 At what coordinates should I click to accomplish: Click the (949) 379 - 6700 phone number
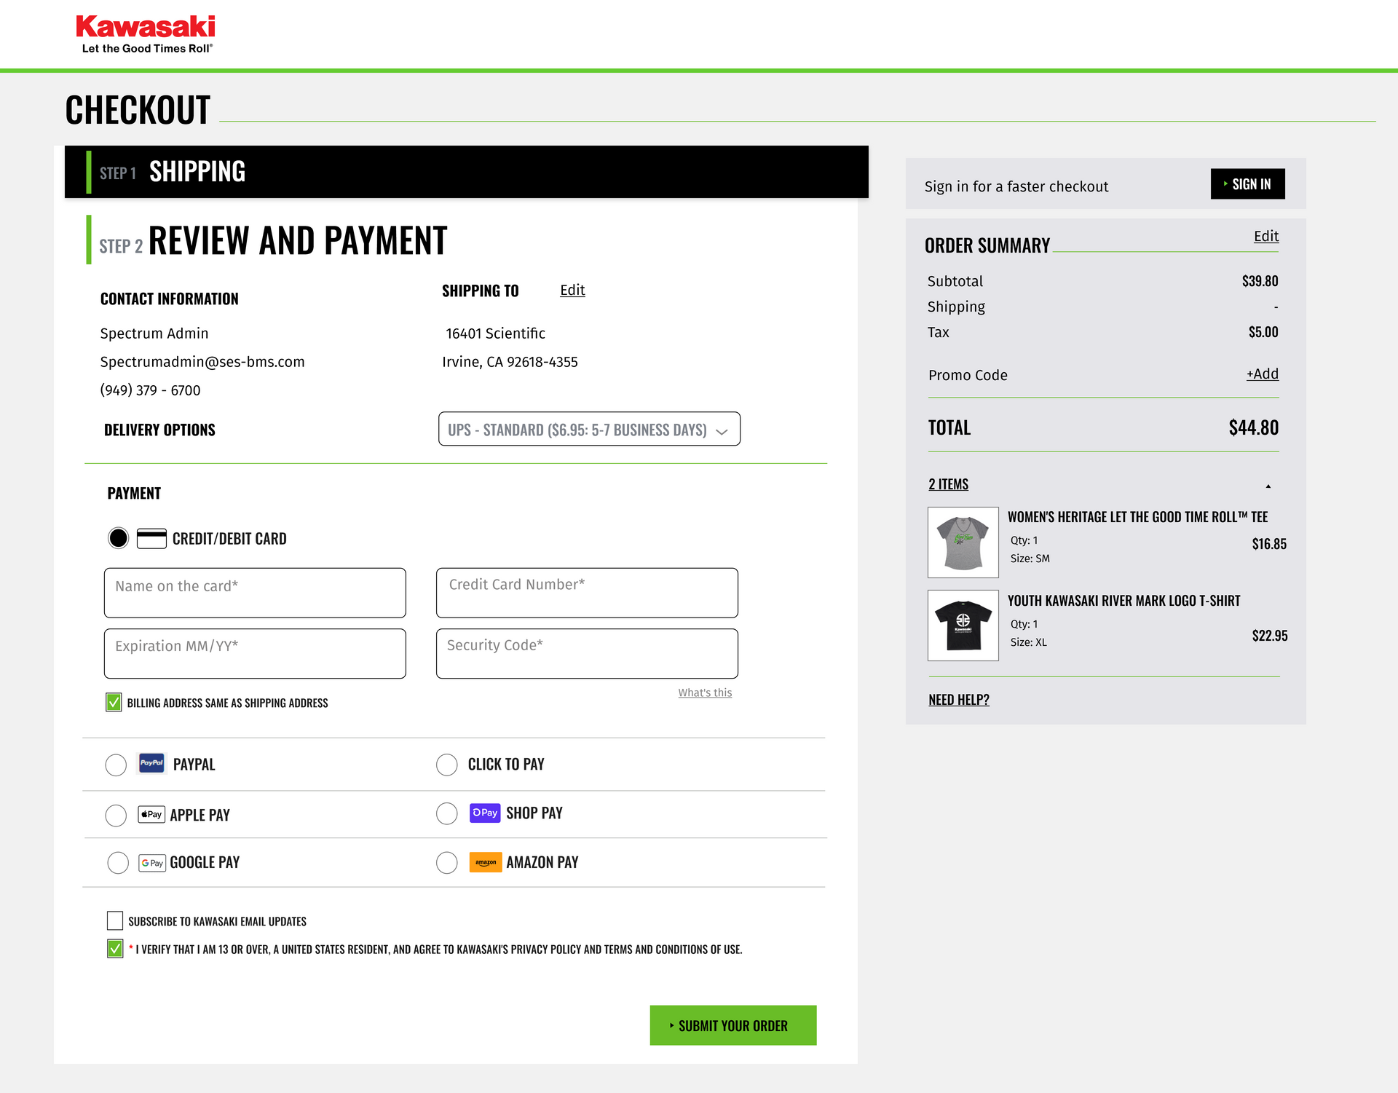[x=150, y=390]
